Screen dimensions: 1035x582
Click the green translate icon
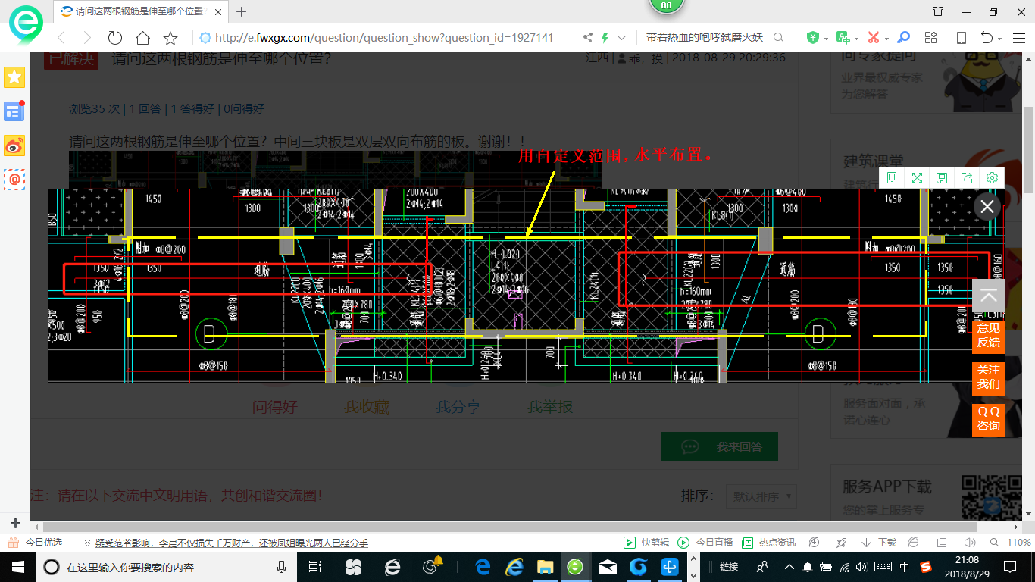[843, 37]
